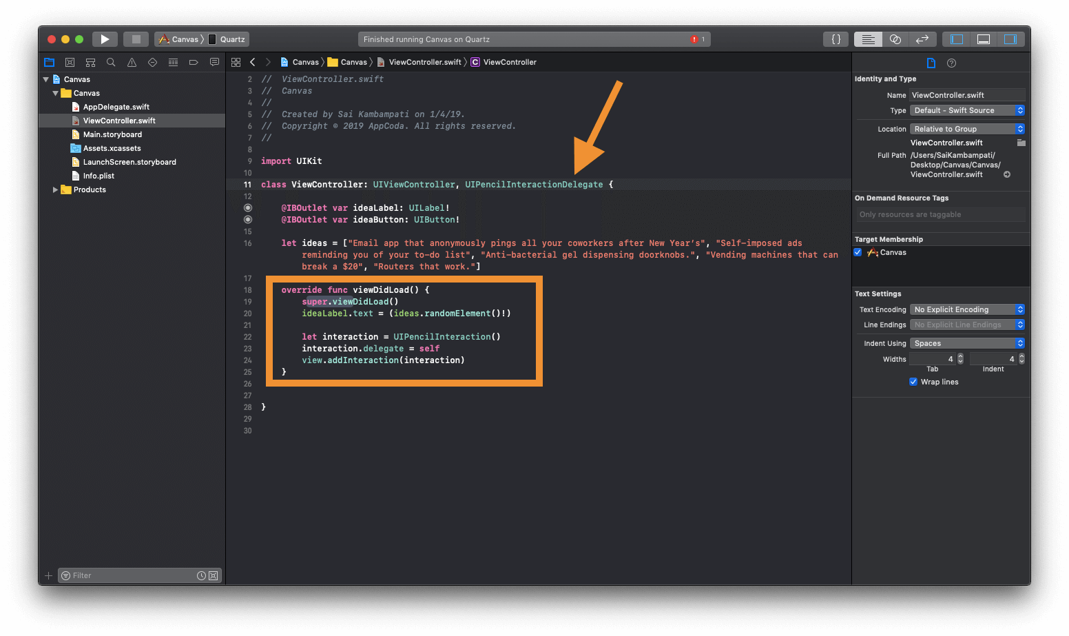Open the Indent Using Spaces dropdown
This screenshot has height=636, width=1069.
coord(967,343)
